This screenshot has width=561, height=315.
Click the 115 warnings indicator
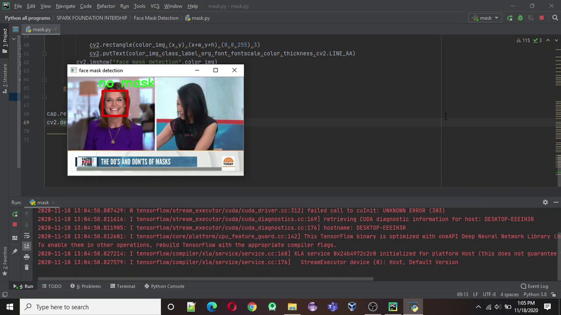pyautogui.click(x=523, y=40)
